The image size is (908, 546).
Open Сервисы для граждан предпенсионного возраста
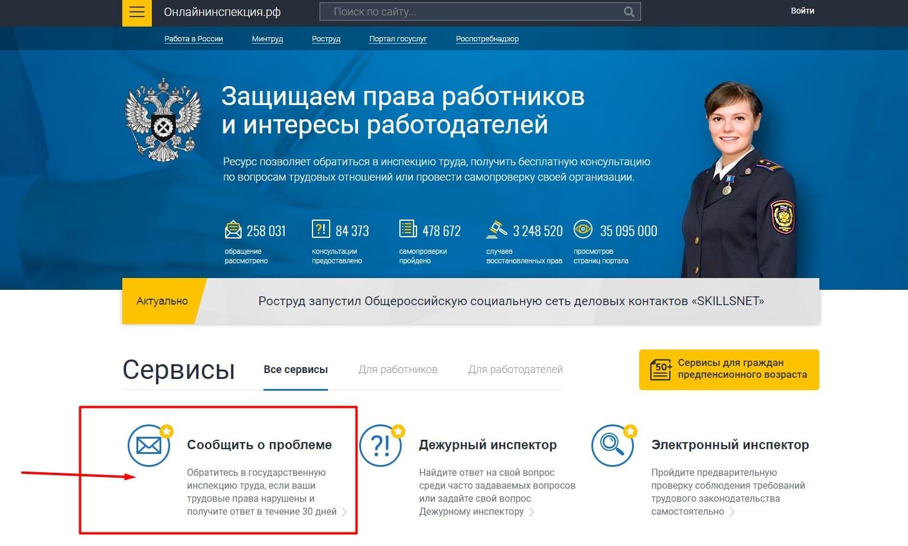click(x=729, y=370)
